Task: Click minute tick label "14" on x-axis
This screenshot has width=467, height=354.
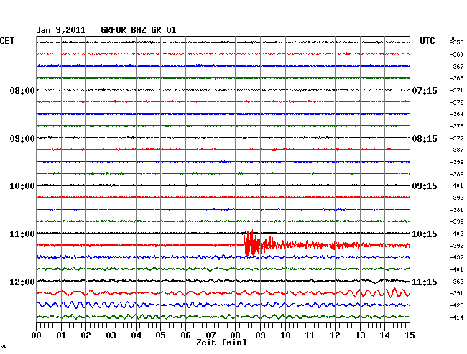Action: pos(384,335)
